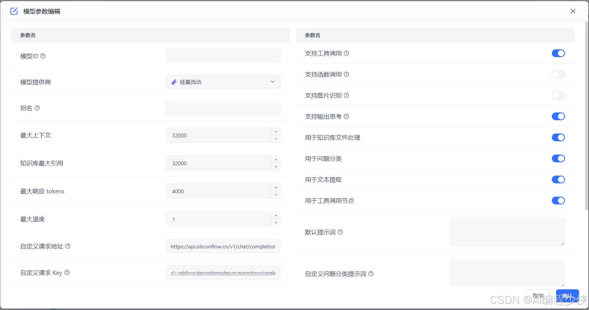Click the help icon for 默认提示词

coord(341,232)
